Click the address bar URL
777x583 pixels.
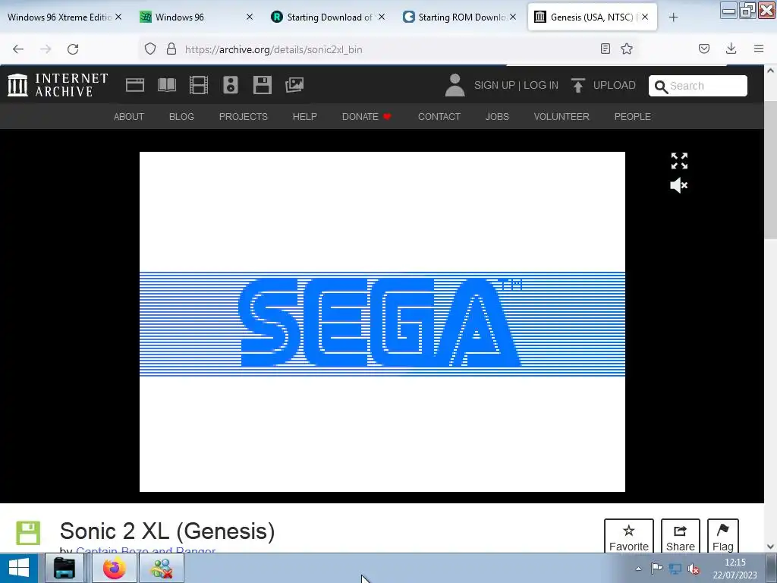pyautogui.click(x=273, y=49)
